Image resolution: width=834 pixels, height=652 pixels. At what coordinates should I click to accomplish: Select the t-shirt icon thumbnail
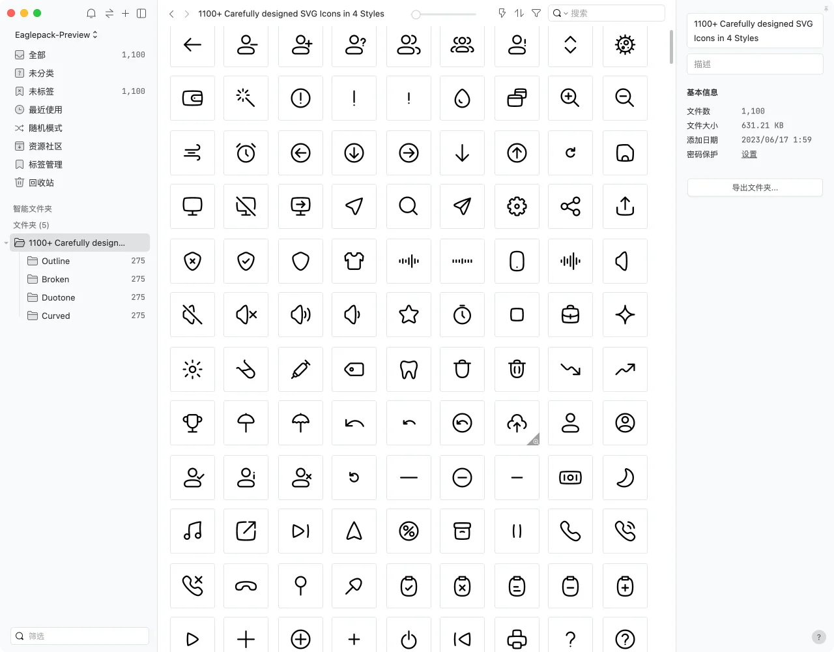354,261
